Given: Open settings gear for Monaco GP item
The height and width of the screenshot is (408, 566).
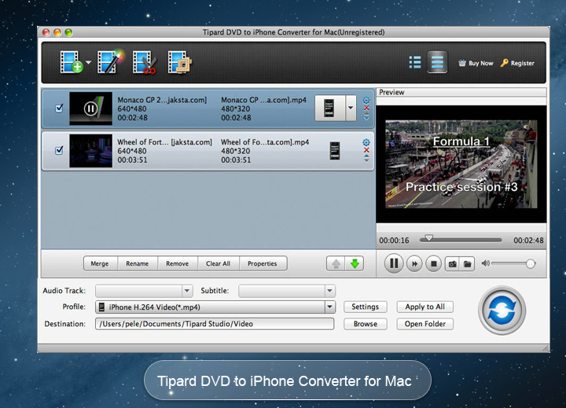Looking at the screenshot, I should pyautogui.click(x=366, y=100).
